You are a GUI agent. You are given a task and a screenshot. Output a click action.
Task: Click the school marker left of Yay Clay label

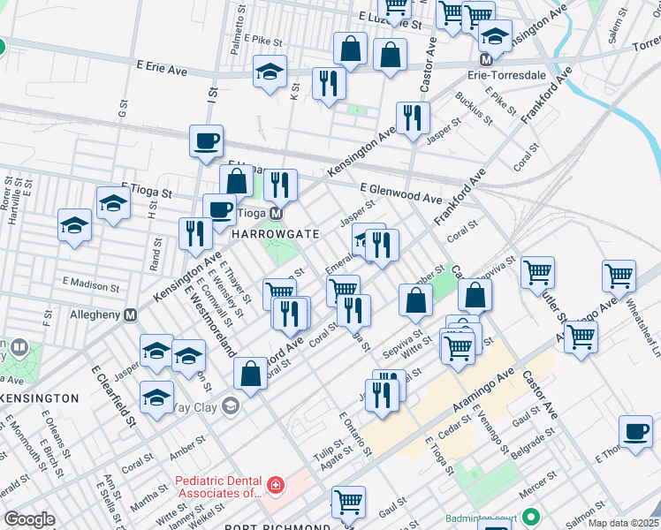(156, 398)
